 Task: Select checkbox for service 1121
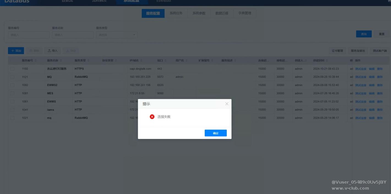coord(12,77)
